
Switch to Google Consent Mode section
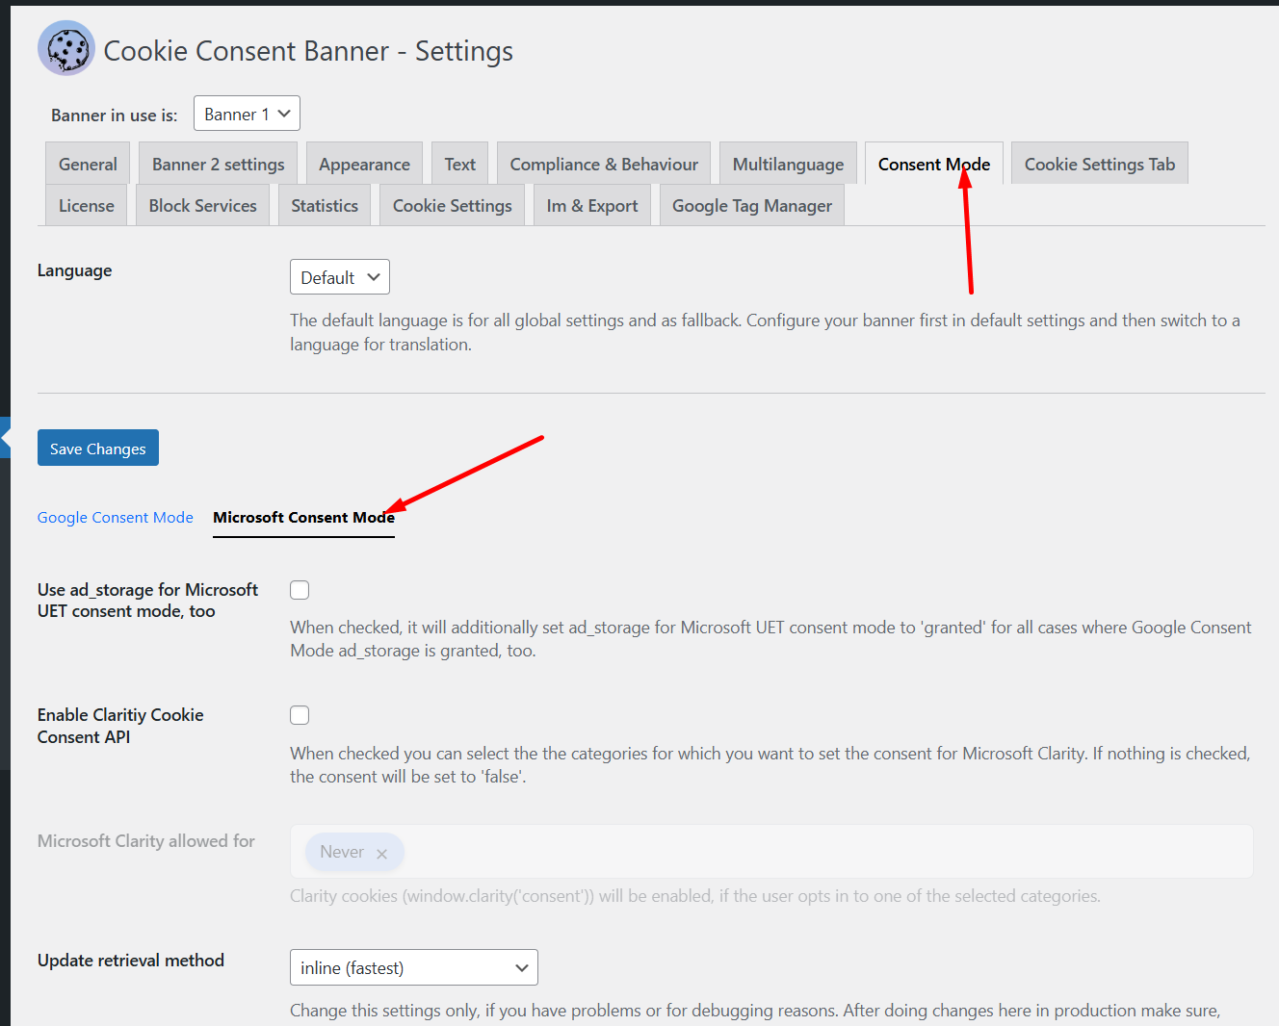click(115, 517)
